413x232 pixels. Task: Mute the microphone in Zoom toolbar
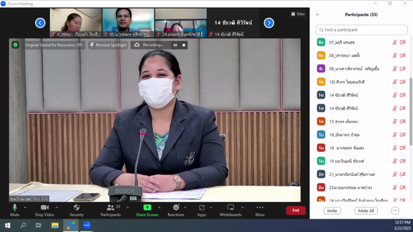tap(15, 210)
